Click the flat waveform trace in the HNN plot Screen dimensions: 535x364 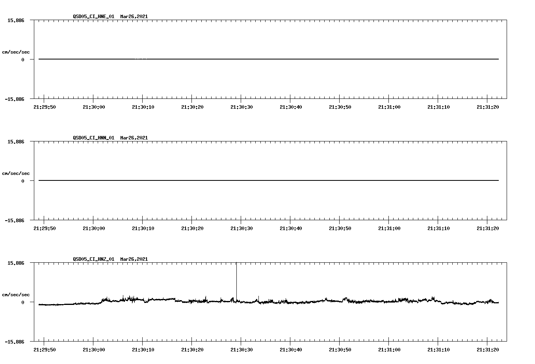coord(236,180)
